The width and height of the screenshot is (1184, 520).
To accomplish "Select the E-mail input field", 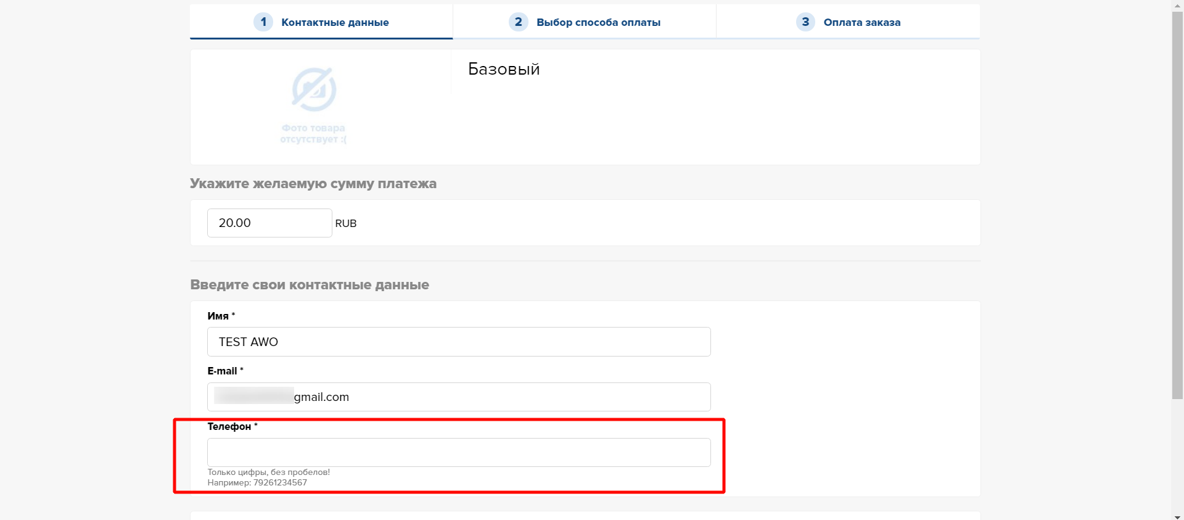I will (x=459, y=397).
